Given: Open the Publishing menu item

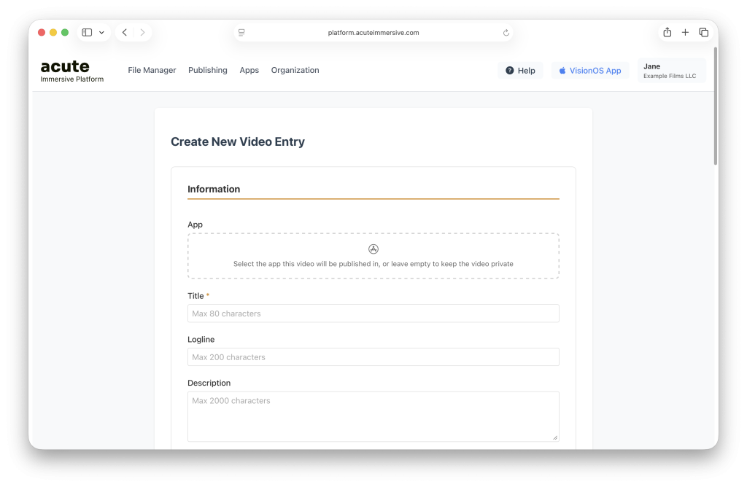Looking at the screenshot, I should tap(208, 71).
